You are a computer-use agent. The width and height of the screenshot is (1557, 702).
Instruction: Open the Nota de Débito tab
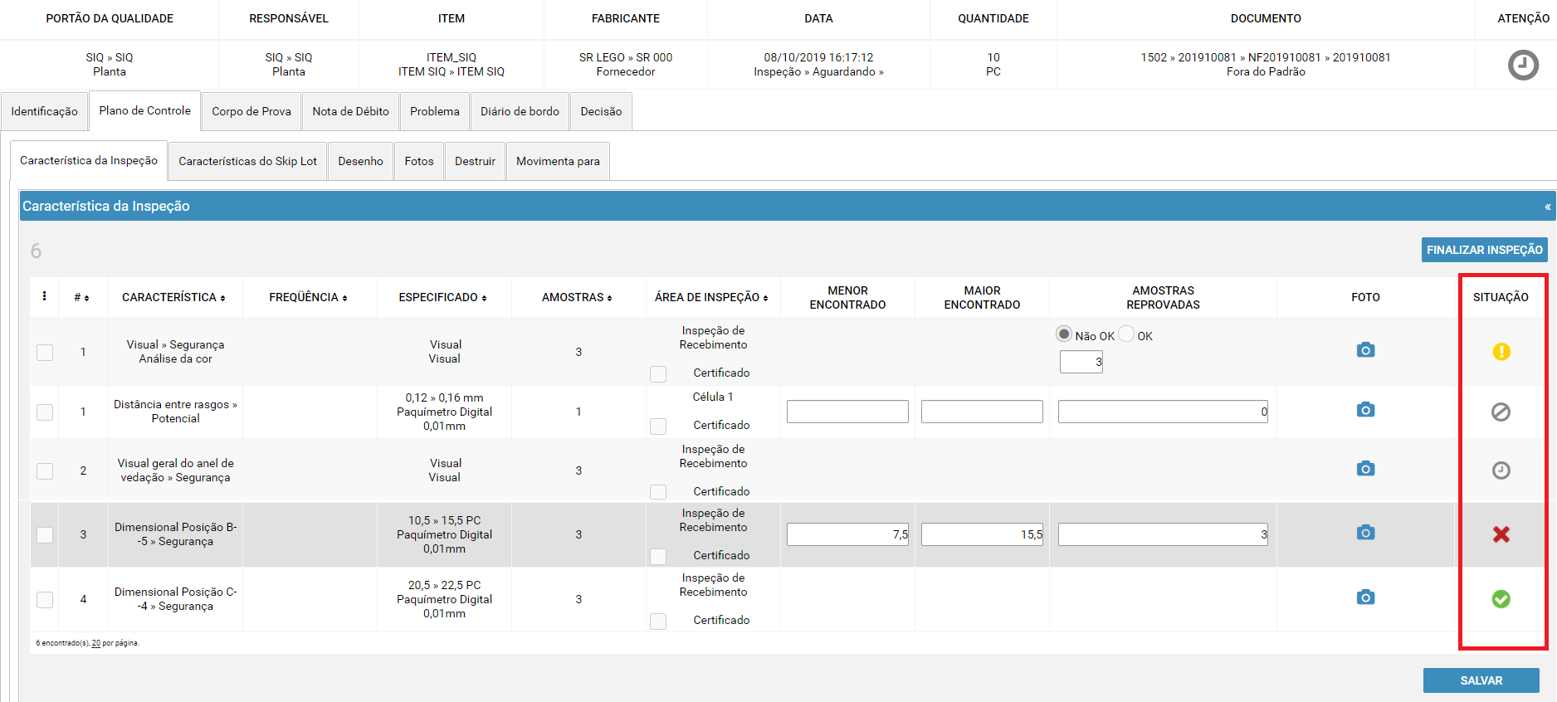(350, 111)
